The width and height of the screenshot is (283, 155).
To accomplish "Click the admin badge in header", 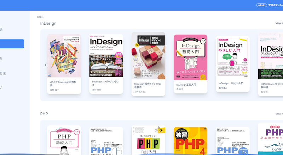I will [x=261, y=5].
